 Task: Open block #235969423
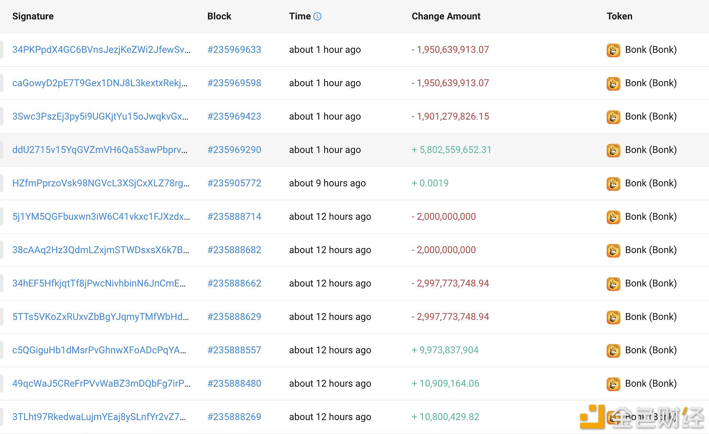tap(234, 117)
